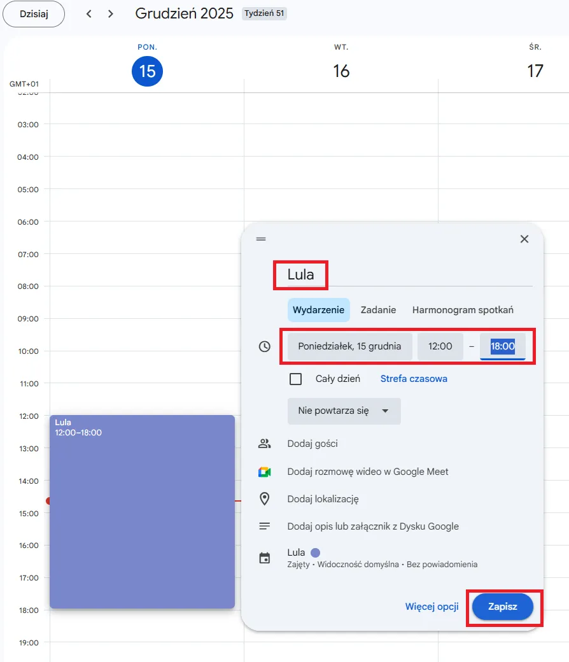Open the 'Nie powtarza się' dropdown

pyautogui.click(x=344, y=411)
